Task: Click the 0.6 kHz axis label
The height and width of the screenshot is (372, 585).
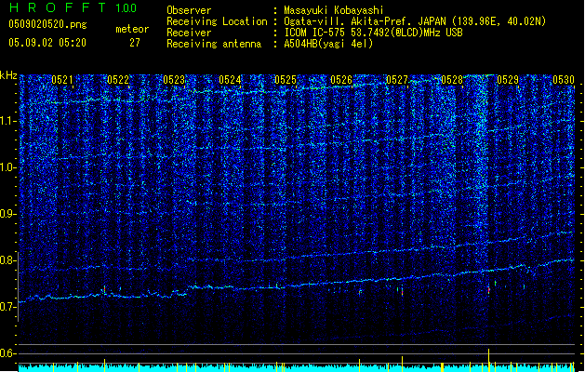Action: [9, 353]
